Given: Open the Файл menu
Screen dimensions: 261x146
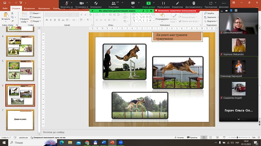Looking at the screenshot, I should (5, 8).
